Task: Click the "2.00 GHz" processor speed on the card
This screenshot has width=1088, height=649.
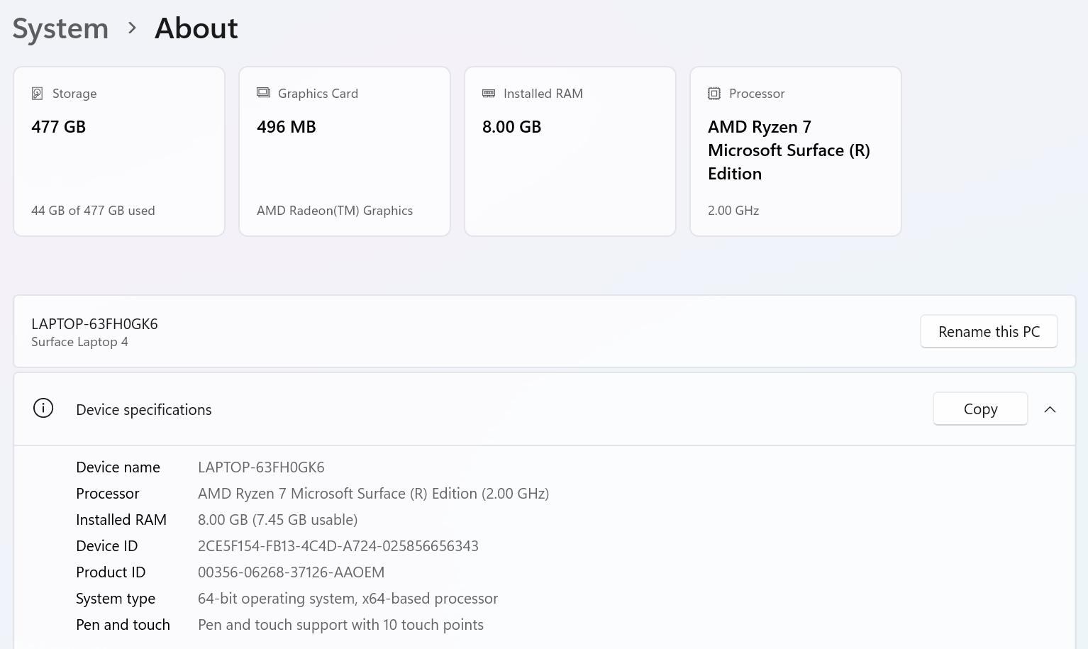Action: click(733, 211)
